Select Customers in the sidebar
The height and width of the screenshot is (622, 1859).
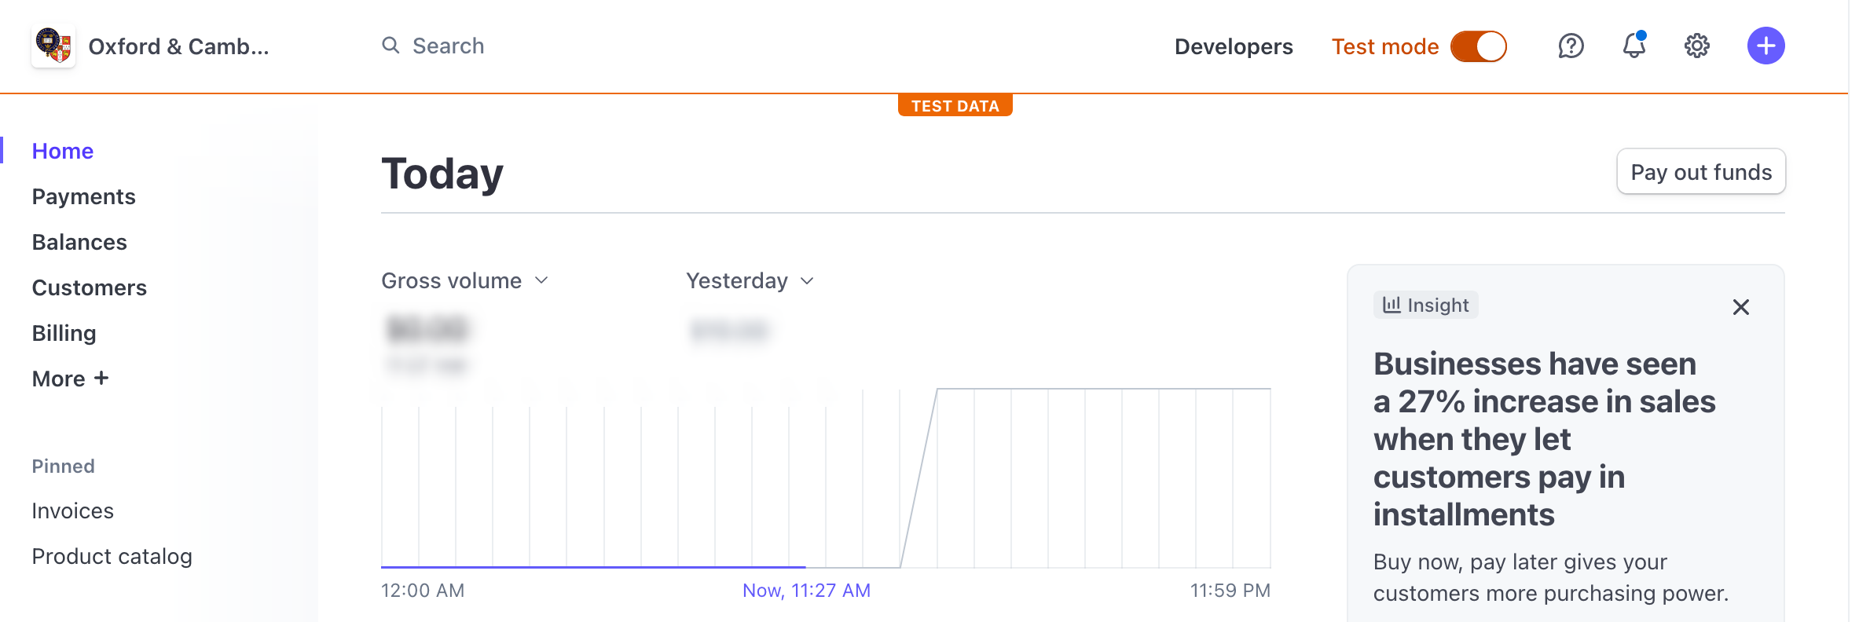(90, 287)
